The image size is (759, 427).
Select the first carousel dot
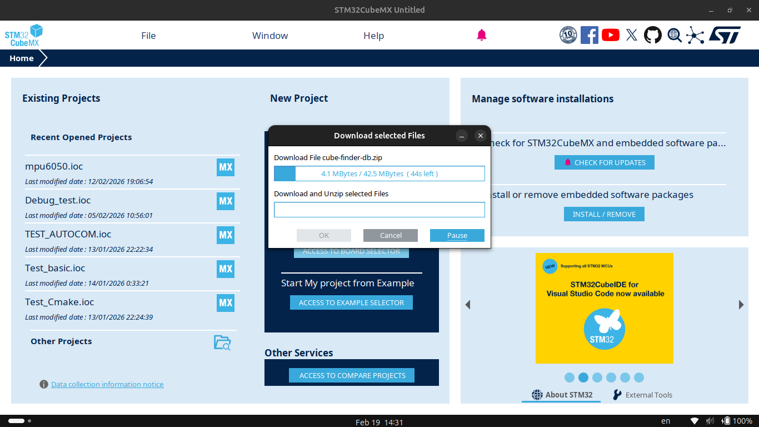coord(570,378)
